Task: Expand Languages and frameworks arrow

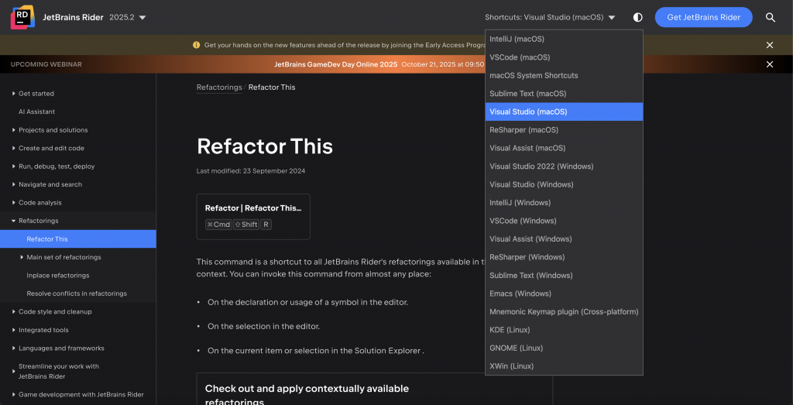Action: 14,348
